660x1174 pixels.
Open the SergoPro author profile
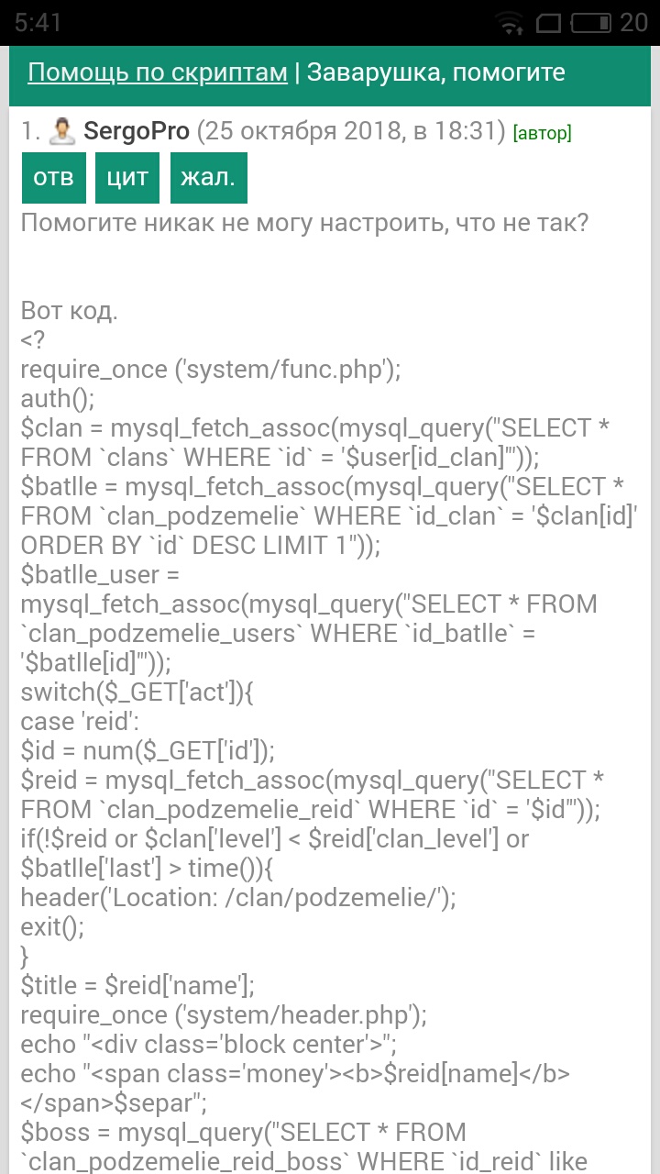point(136,131)
